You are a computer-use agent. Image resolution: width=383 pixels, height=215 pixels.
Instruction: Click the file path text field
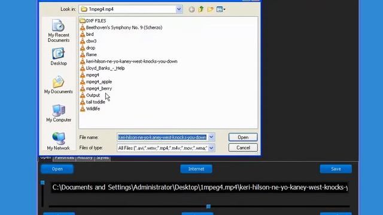click(199, 188)
